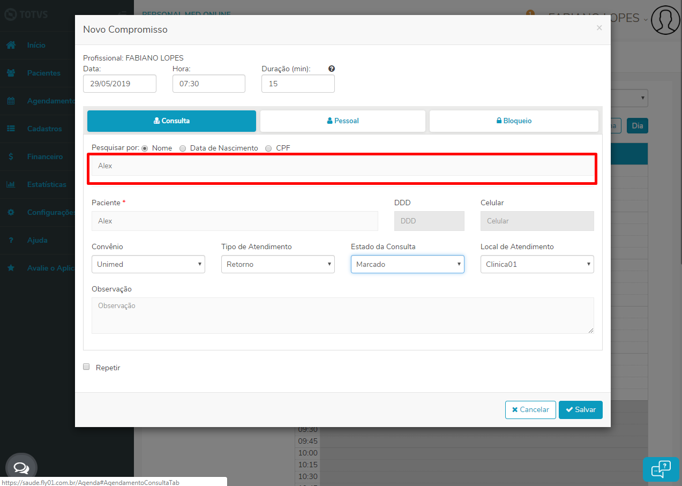Click the orange notification badge in header

(x=530, y=13)
